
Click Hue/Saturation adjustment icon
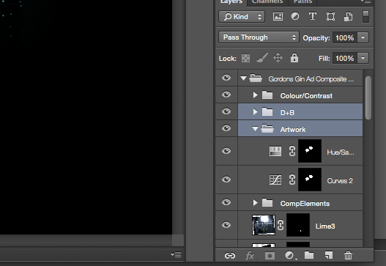[275, 151]
